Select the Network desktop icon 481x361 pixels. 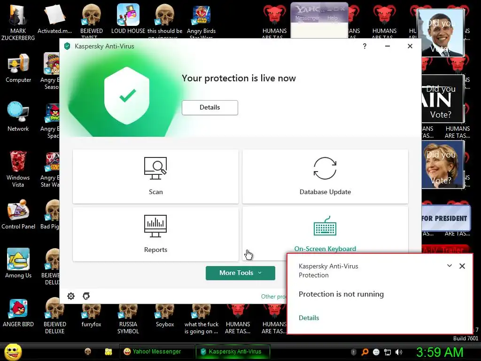(x=18, y=117)
